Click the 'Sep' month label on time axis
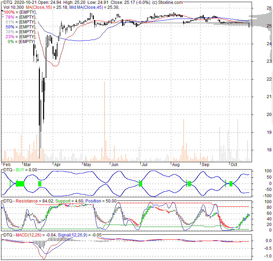This screenshot has width=273, height=261. coord(205,164)
